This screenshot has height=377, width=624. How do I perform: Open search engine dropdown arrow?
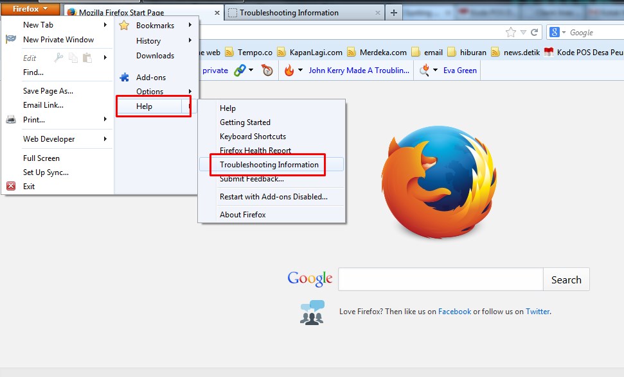coord(564,33)
